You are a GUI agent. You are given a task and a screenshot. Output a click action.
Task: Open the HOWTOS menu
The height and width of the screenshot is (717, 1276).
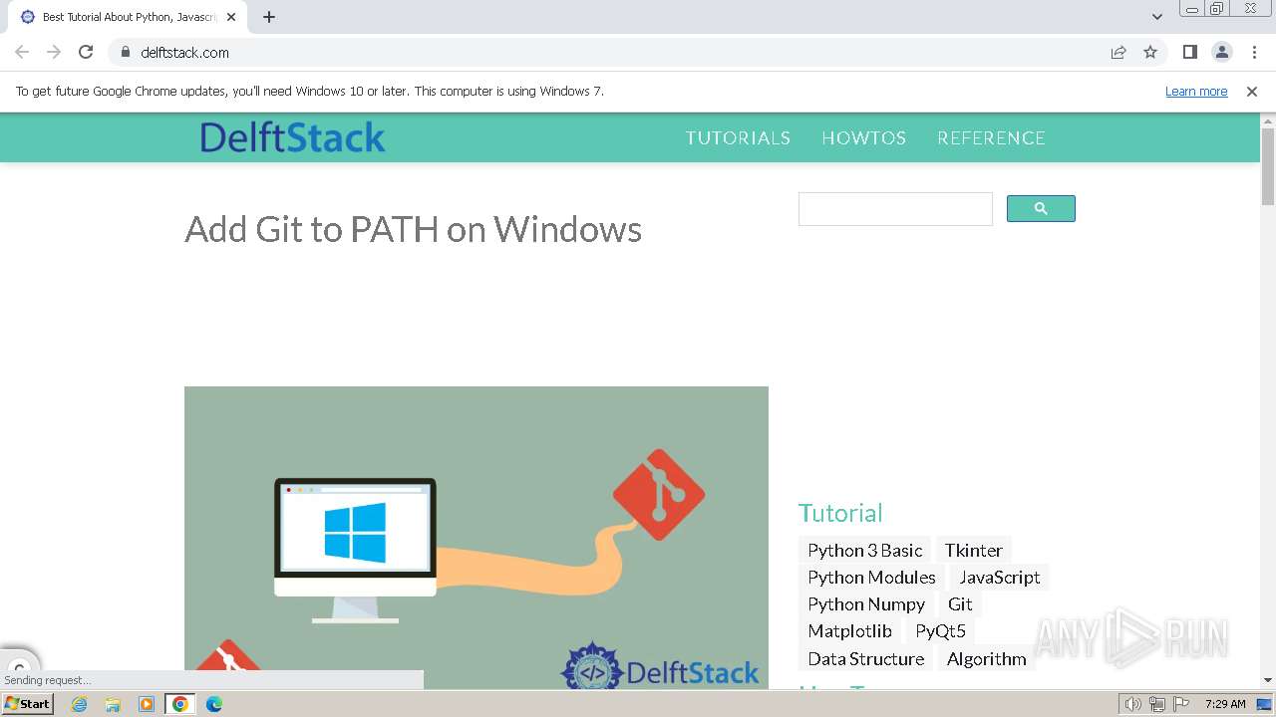[x=863, y=137]
